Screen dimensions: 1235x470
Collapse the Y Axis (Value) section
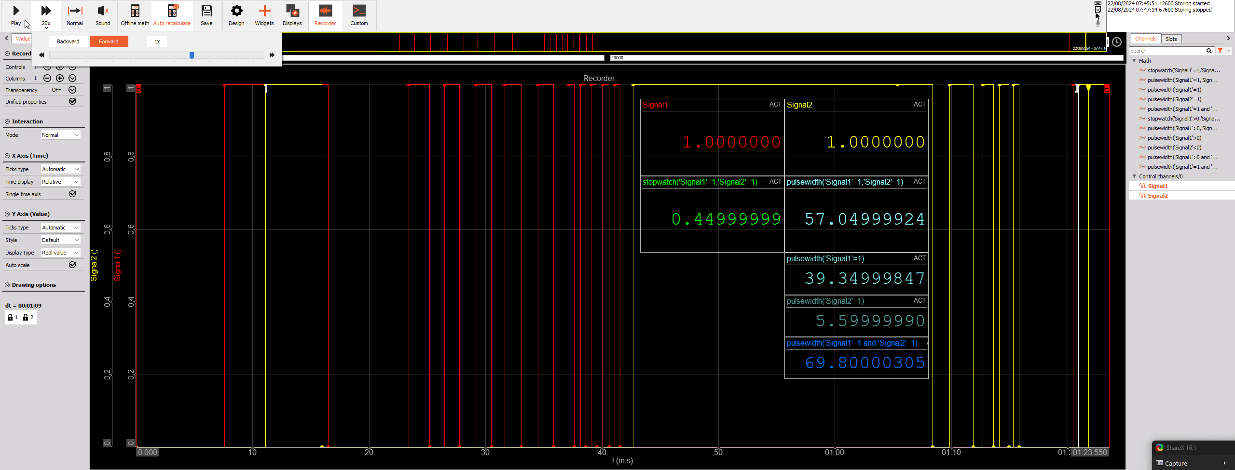[x=7, y=214]
